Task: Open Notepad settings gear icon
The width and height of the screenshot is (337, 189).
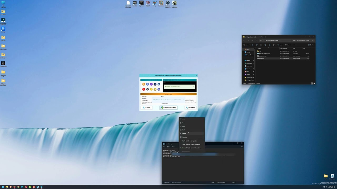Action: tap(242, 147)
